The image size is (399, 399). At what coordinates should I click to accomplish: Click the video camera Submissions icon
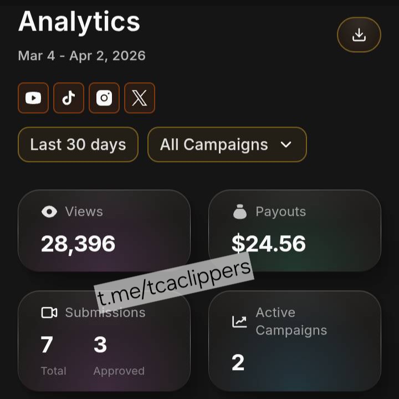[49, 312]
